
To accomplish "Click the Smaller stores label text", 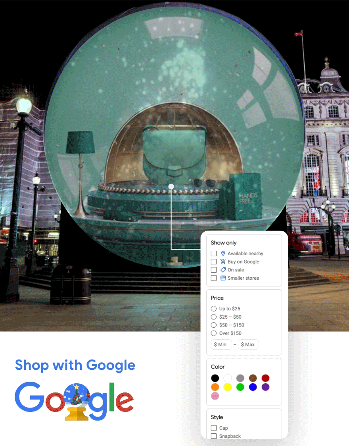I will coord(243,278).
